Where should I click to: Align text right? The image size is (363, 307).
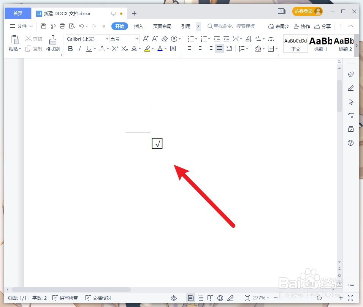click(210, 49)
